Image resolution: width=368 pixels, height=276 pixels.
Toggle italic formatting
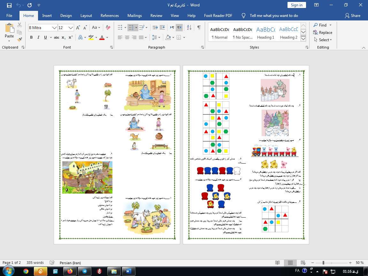[38, 37]
